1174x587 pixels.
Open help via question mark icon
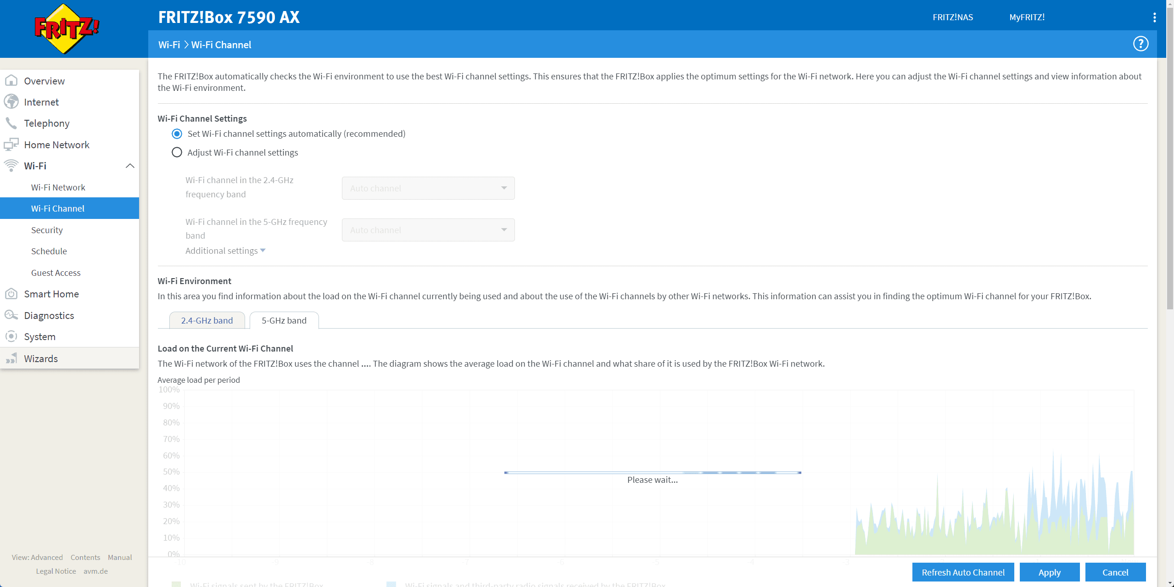pyautogui.click(x=1140, y=44)
